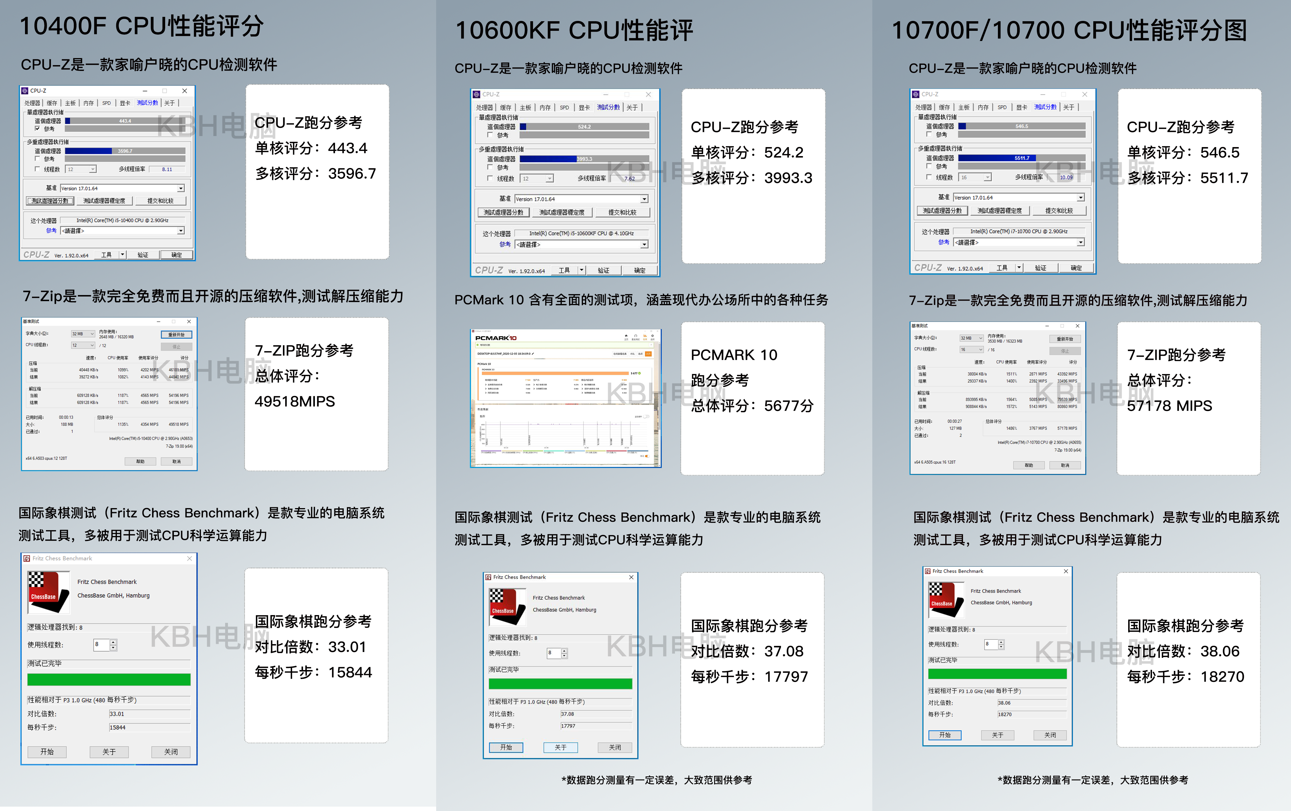Switch to 处理器 tab in 10400F CPU-Z

(32, 103)
